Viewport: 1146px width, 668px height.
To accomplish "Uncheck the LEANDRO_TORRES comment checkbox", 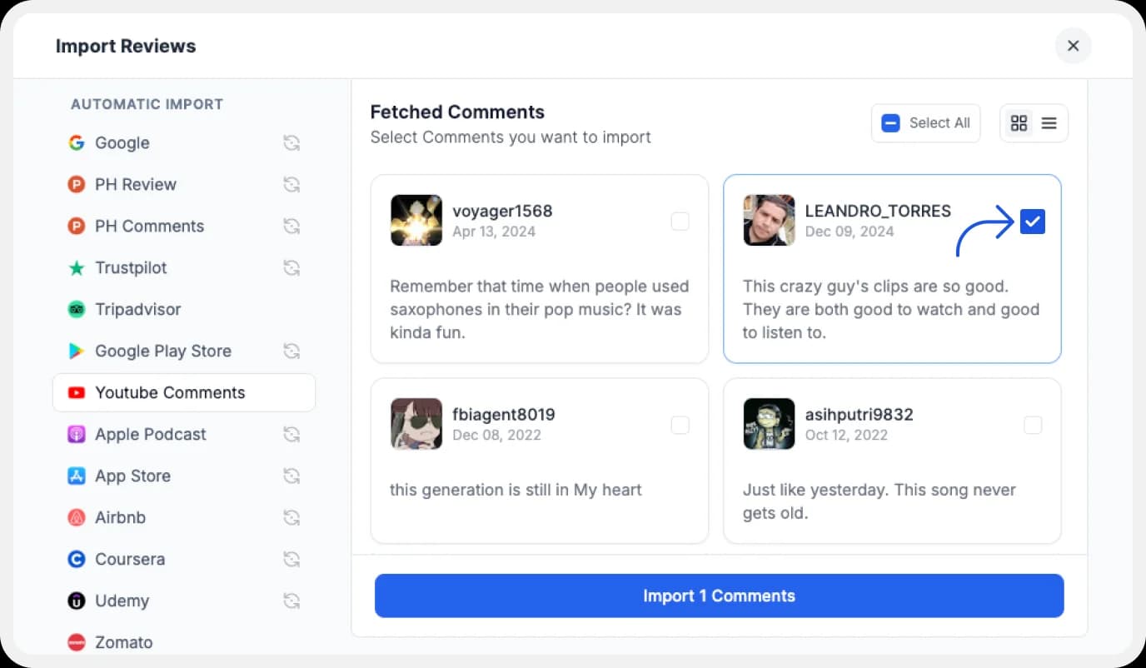I will point(1033,221).
